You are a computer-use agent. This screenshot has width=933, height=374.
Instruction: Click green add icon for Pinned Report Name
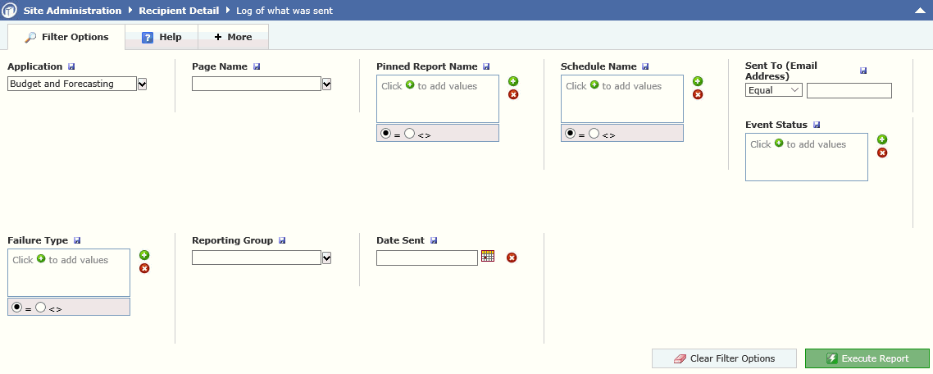513,81
